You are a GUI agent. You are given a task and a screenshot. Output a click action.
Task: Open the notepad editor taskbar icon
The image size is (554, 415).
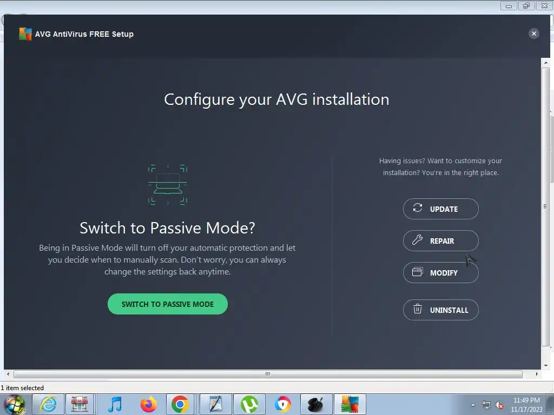click(x=216, y=404)
